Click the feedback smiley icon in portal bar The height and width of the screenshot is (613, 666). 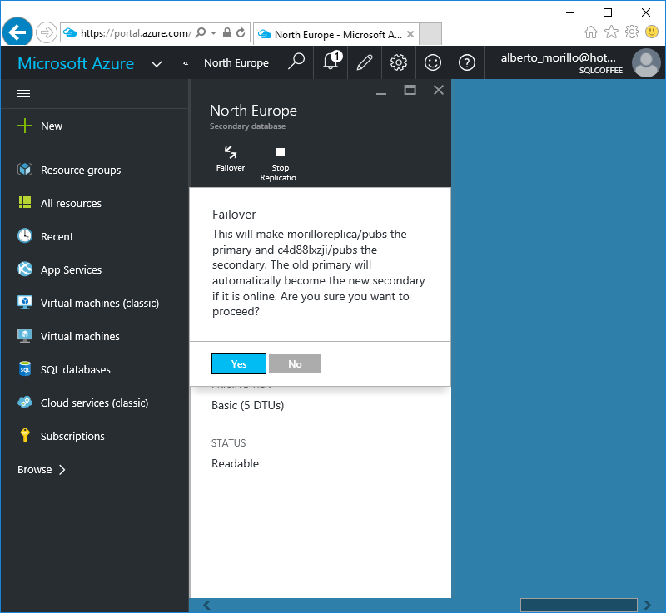[x=432, y=62]
